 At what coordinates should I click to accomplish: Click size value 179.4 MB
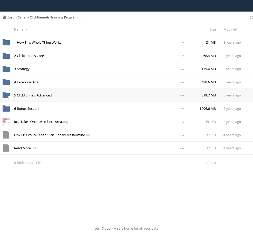(208, 69)
